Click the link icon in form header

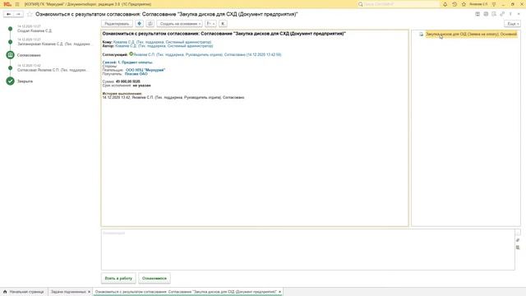tap(502, 14)
